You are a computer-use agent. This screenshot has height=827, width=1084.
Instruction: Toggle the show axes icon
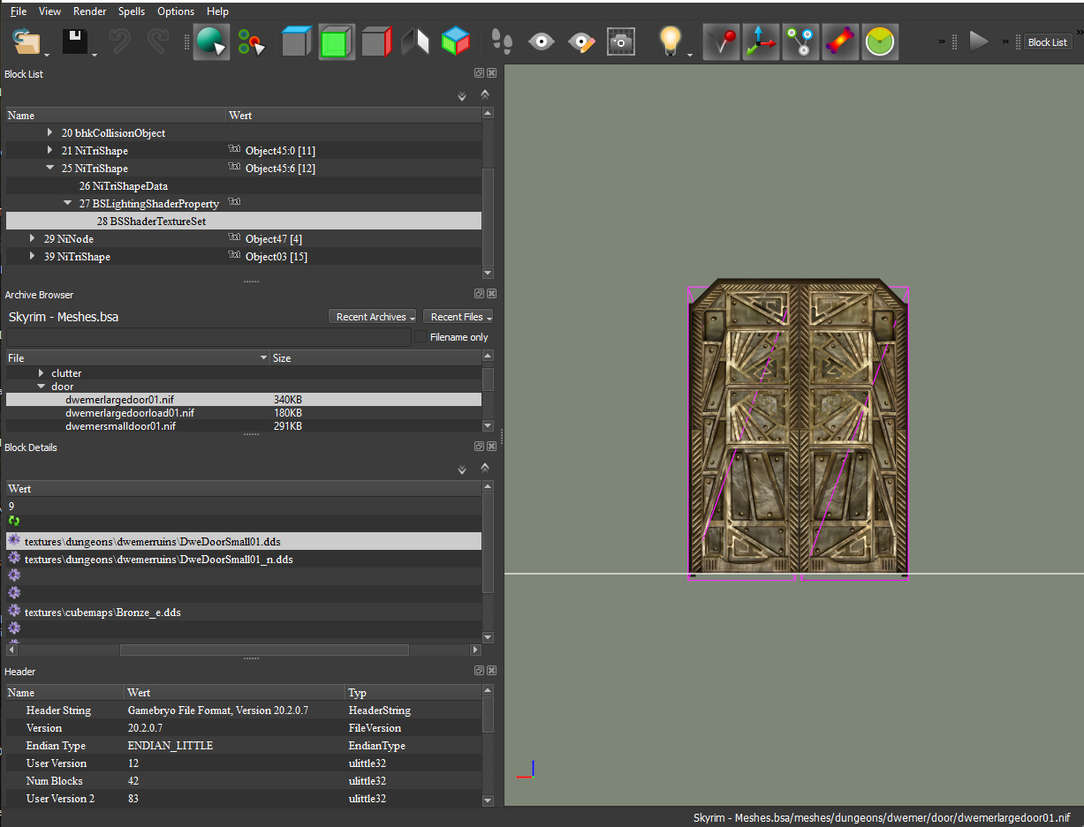[760, 41]
